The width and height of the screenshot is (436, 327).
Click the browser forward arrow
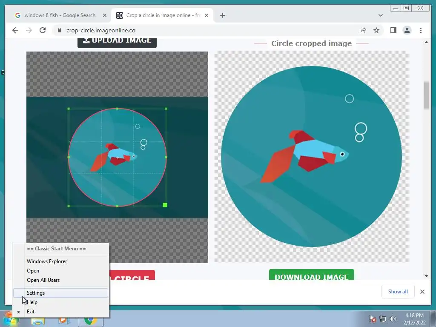pos(29,30)
